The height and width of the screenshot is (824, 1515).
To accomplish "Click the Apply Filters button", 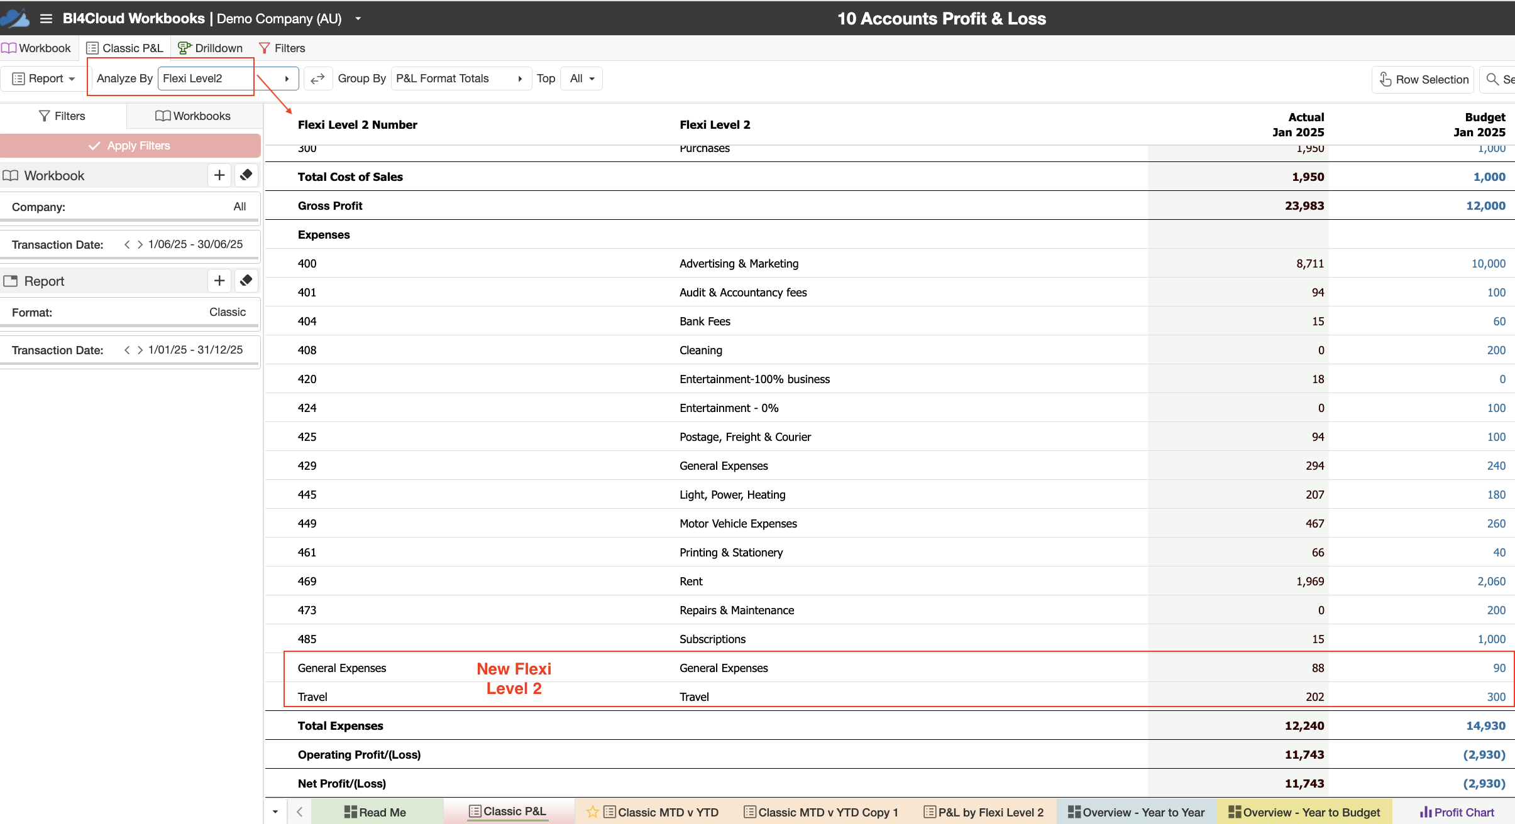I will pos(130,146).
